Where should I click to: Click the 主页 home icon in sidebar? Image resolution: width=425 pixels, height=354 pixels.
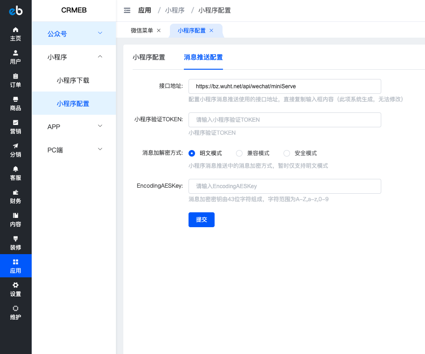click(16, 30)
